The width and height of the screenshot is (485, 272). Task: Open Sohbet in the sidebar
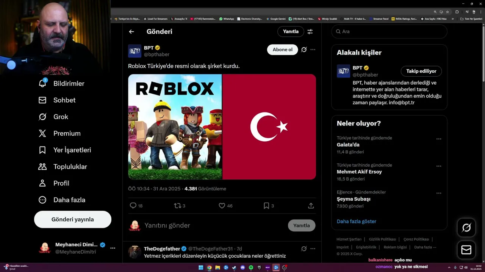[57, 100]
